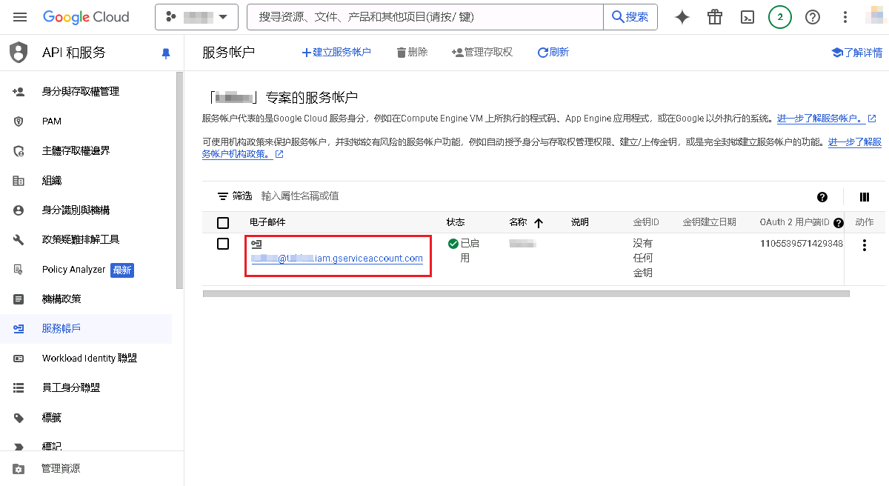Click the 名称 column sort arrow
The width and height of the screenshot is (889, 486).
[539, 222]
